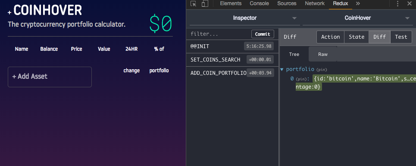Select the Tree sub-tab
The width and height of the screenshot is (416, 166).
[294, 54]
